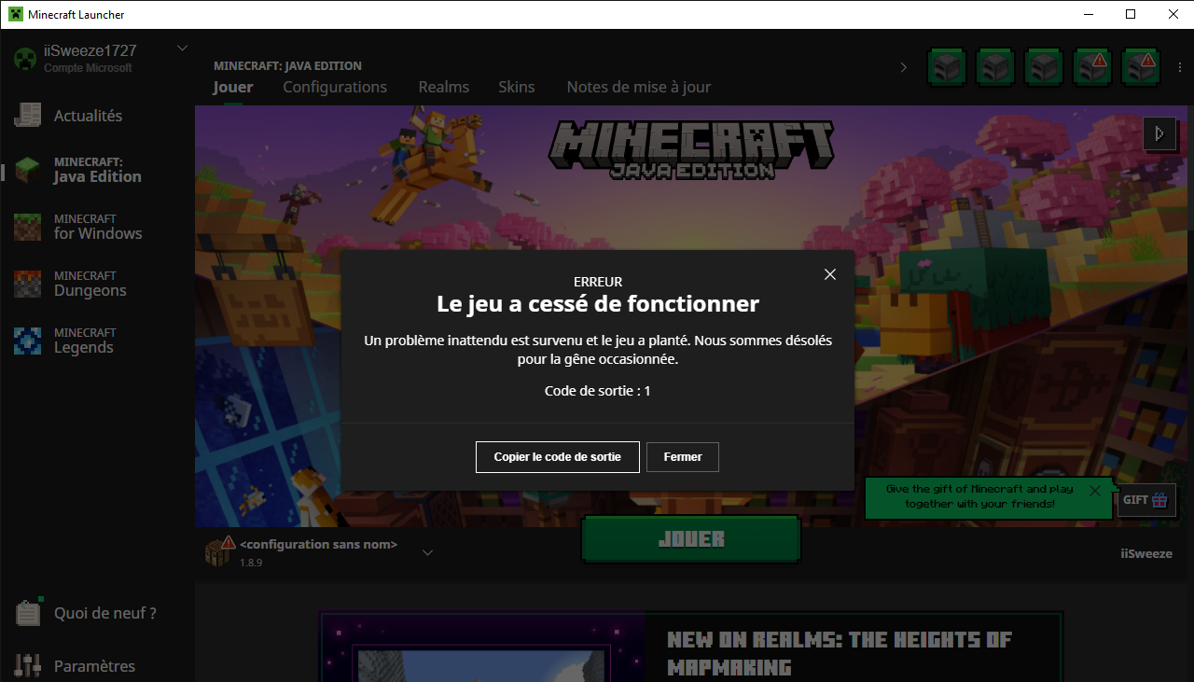
Task: Open the Realms tab
Action: [444, 87]
